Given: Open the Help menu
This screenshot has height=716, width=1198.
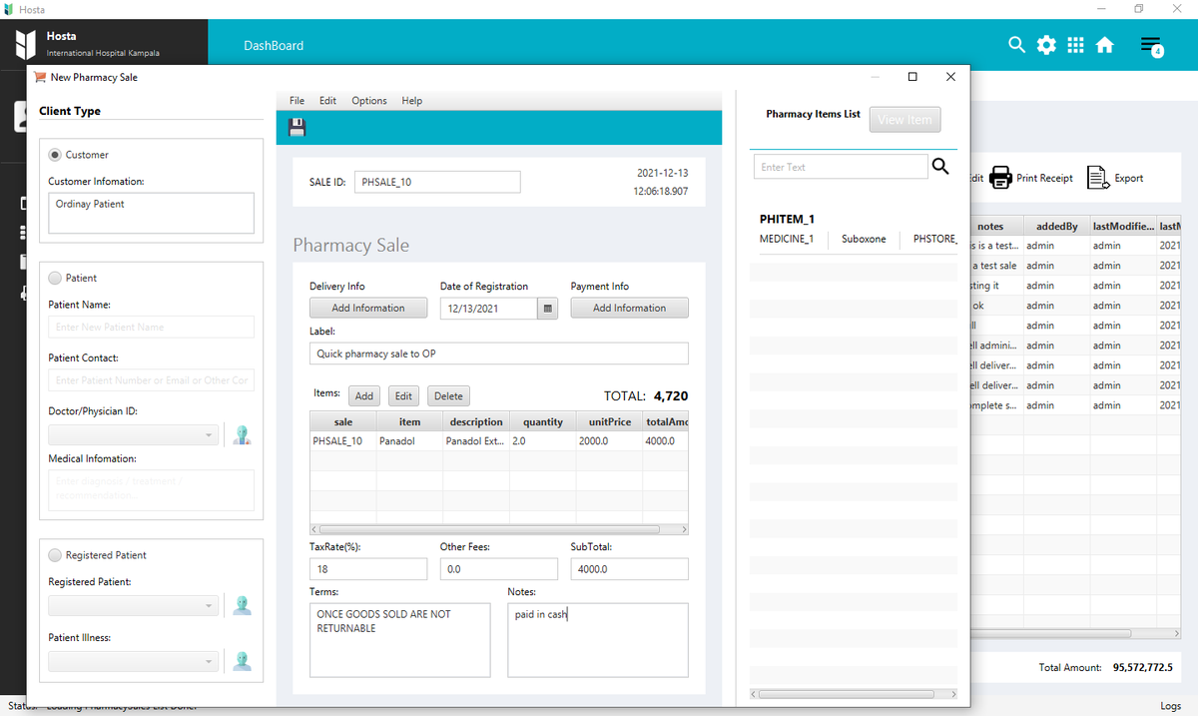Looking at the screenshot, I should pyautogui.click(x=412, y=101).
